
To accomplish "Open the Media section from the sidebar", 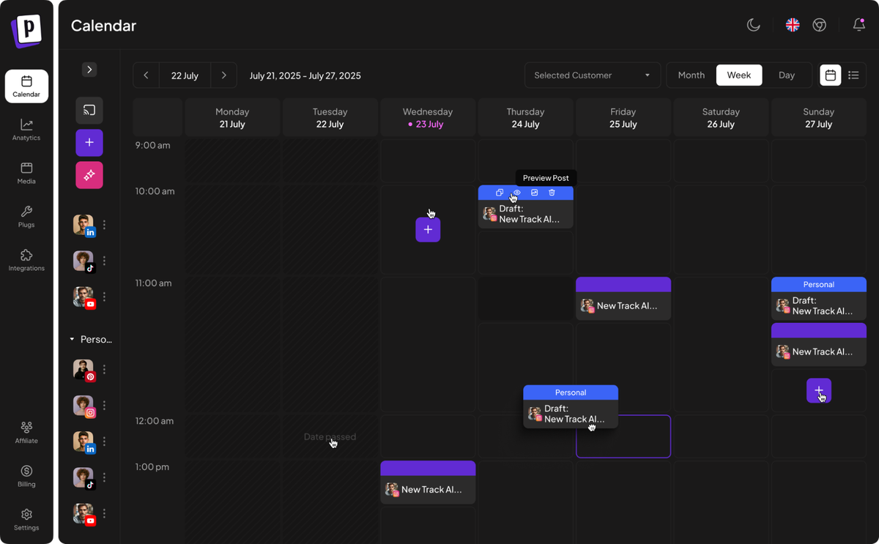I will (26, 173).
